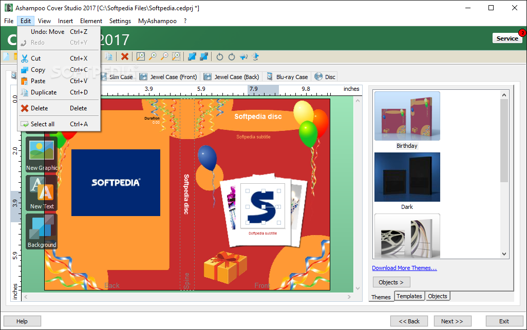Screen dimensions: 527x330
Task: Click the gift box graphic on cover
Action: coord(225,267)
